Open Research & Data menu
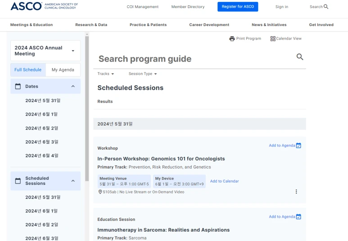Screen dimensions: 348x241 point(91,25)
